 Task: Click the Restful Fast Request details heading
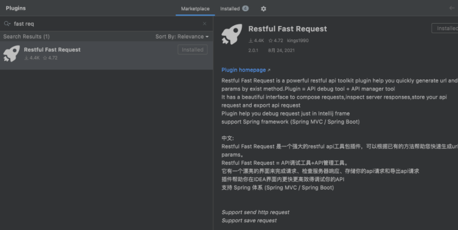(288, 29)
